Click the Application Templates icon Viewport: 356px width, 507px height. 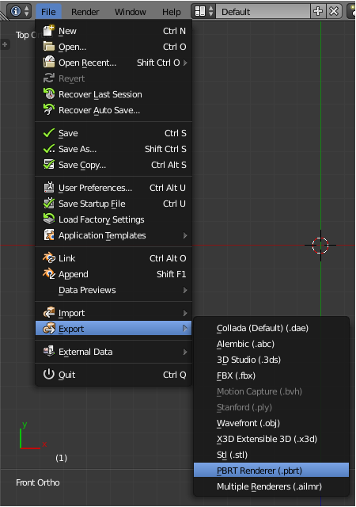[x=49, y=234]
